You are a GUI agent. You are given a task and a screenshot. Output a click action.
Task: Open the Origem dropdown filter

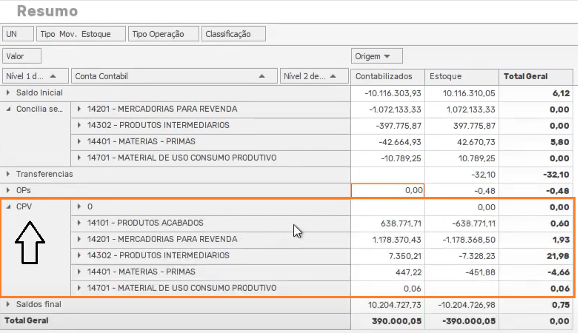[377, 56]
